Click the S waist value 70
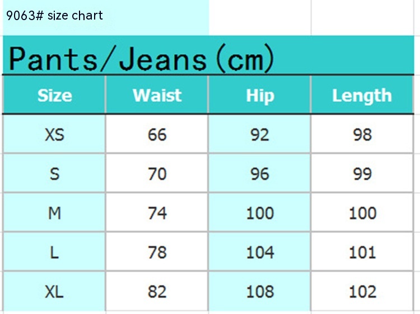 (x=157, y=174)
